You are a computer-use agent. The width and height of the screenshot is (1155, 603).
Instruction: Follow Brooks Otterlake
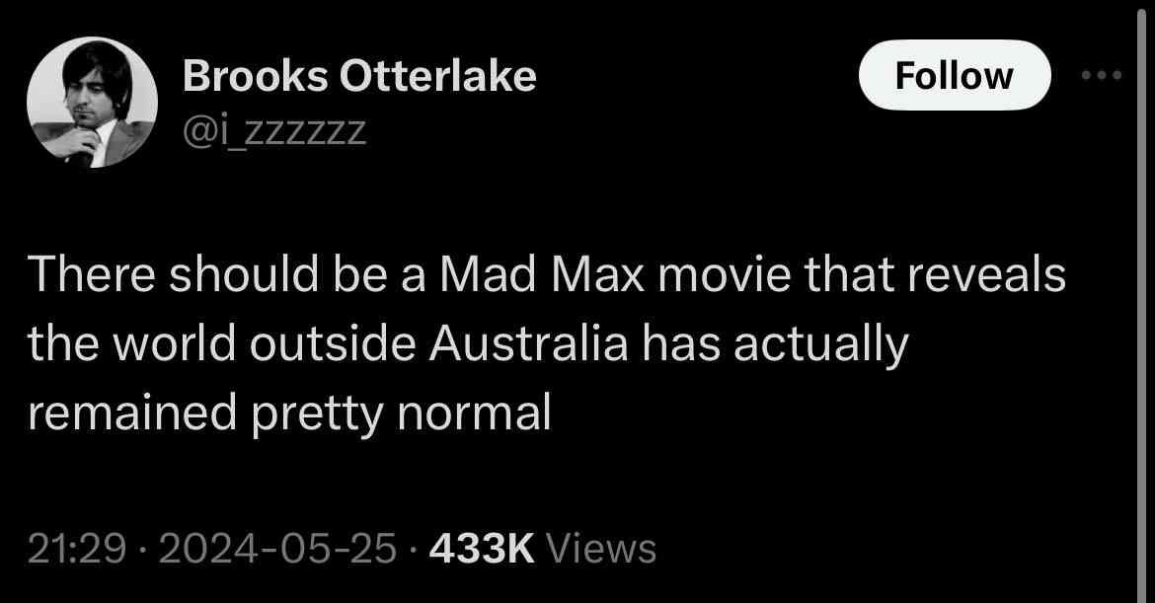pos(954,75)
